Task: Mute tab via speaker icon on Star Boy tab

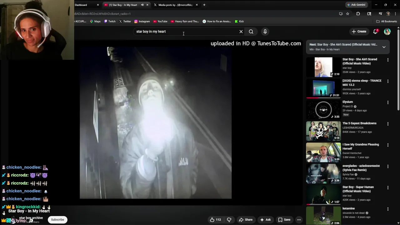Action: pos(142,5)
